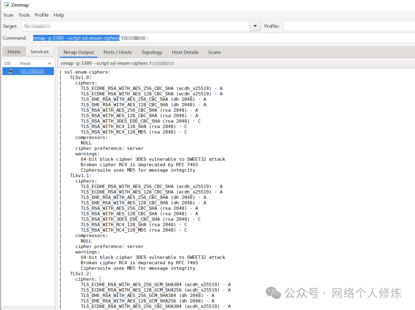Click 'TLS_ECDHE_RSA_WITH_AES_256_GCM_SHA384' cipher line

[x=156, y=285]
